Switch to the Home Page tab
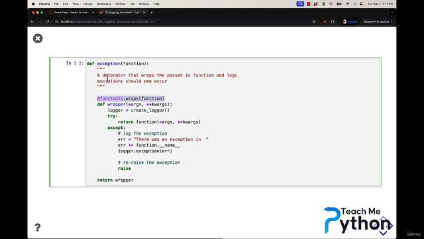This screenshot has width=424, height=239. point(72,13)
